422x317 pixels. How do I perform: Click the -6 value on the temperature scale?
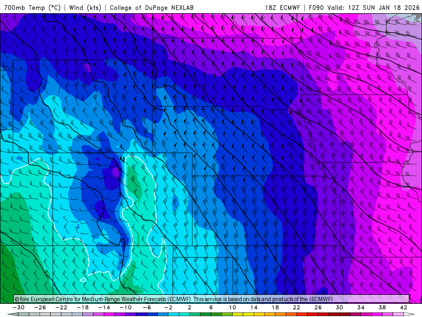(147, 307)
